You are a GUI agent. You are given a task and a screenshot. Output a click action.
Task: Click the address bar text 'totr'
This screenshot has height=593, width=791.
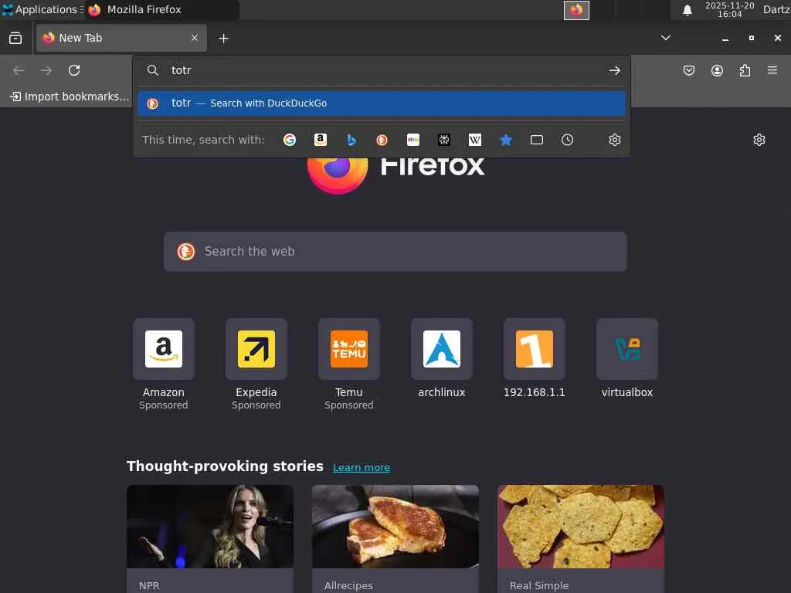pyautogui.click(x=181, y=70)
